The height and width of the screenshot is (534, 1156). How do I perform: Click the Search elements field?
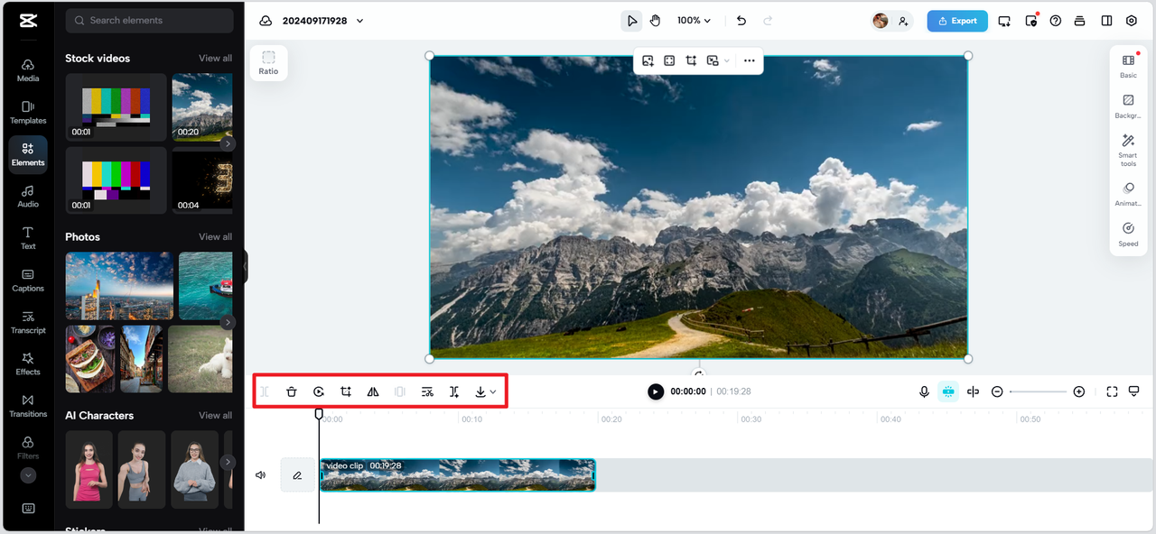149,20
